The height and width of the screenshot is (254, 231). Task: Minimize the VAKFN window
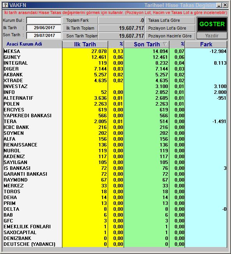pos(219,5)
